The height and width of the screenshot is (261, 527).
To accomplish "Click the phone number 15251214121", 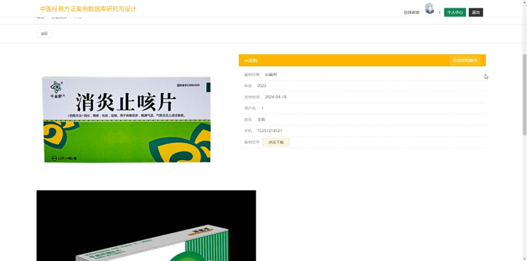I will point(269,131).
